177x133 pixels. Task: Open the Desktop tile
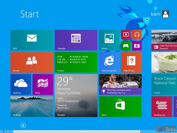[x=32, y=107]
